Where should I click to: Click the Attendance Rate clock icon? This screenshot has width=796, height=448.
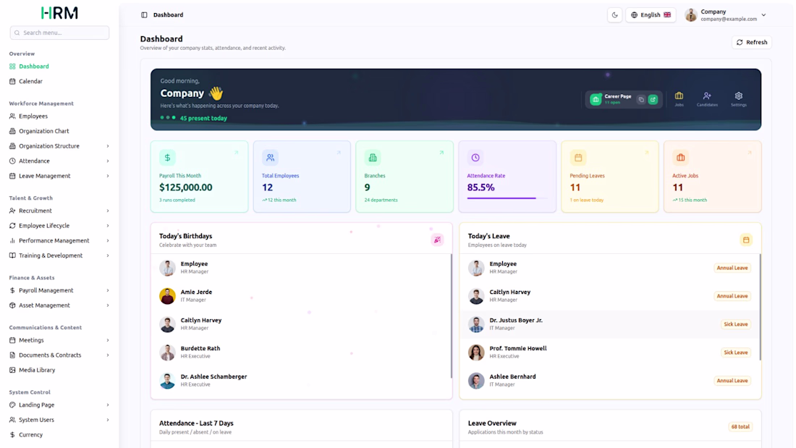pos(475,158)
